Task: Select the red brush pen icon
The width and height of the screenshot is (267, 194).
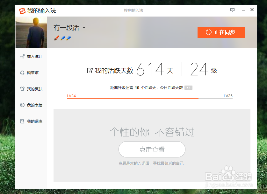Action: pyautogui.click(x=56, y=38)
